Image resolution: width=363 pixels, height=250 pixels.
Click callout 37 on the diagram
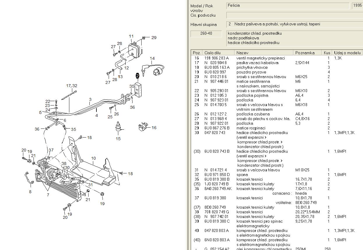tap(51, 150)
